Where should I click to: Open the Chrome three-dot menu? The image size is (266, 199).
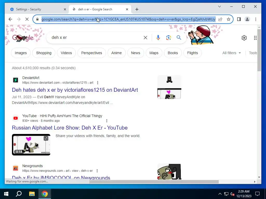(x=256, y=19)
